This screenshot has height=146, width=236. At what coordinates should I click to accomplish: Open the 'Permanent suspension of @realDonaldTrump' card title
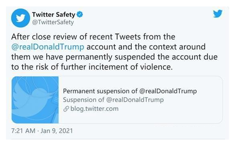click(130, 91)
